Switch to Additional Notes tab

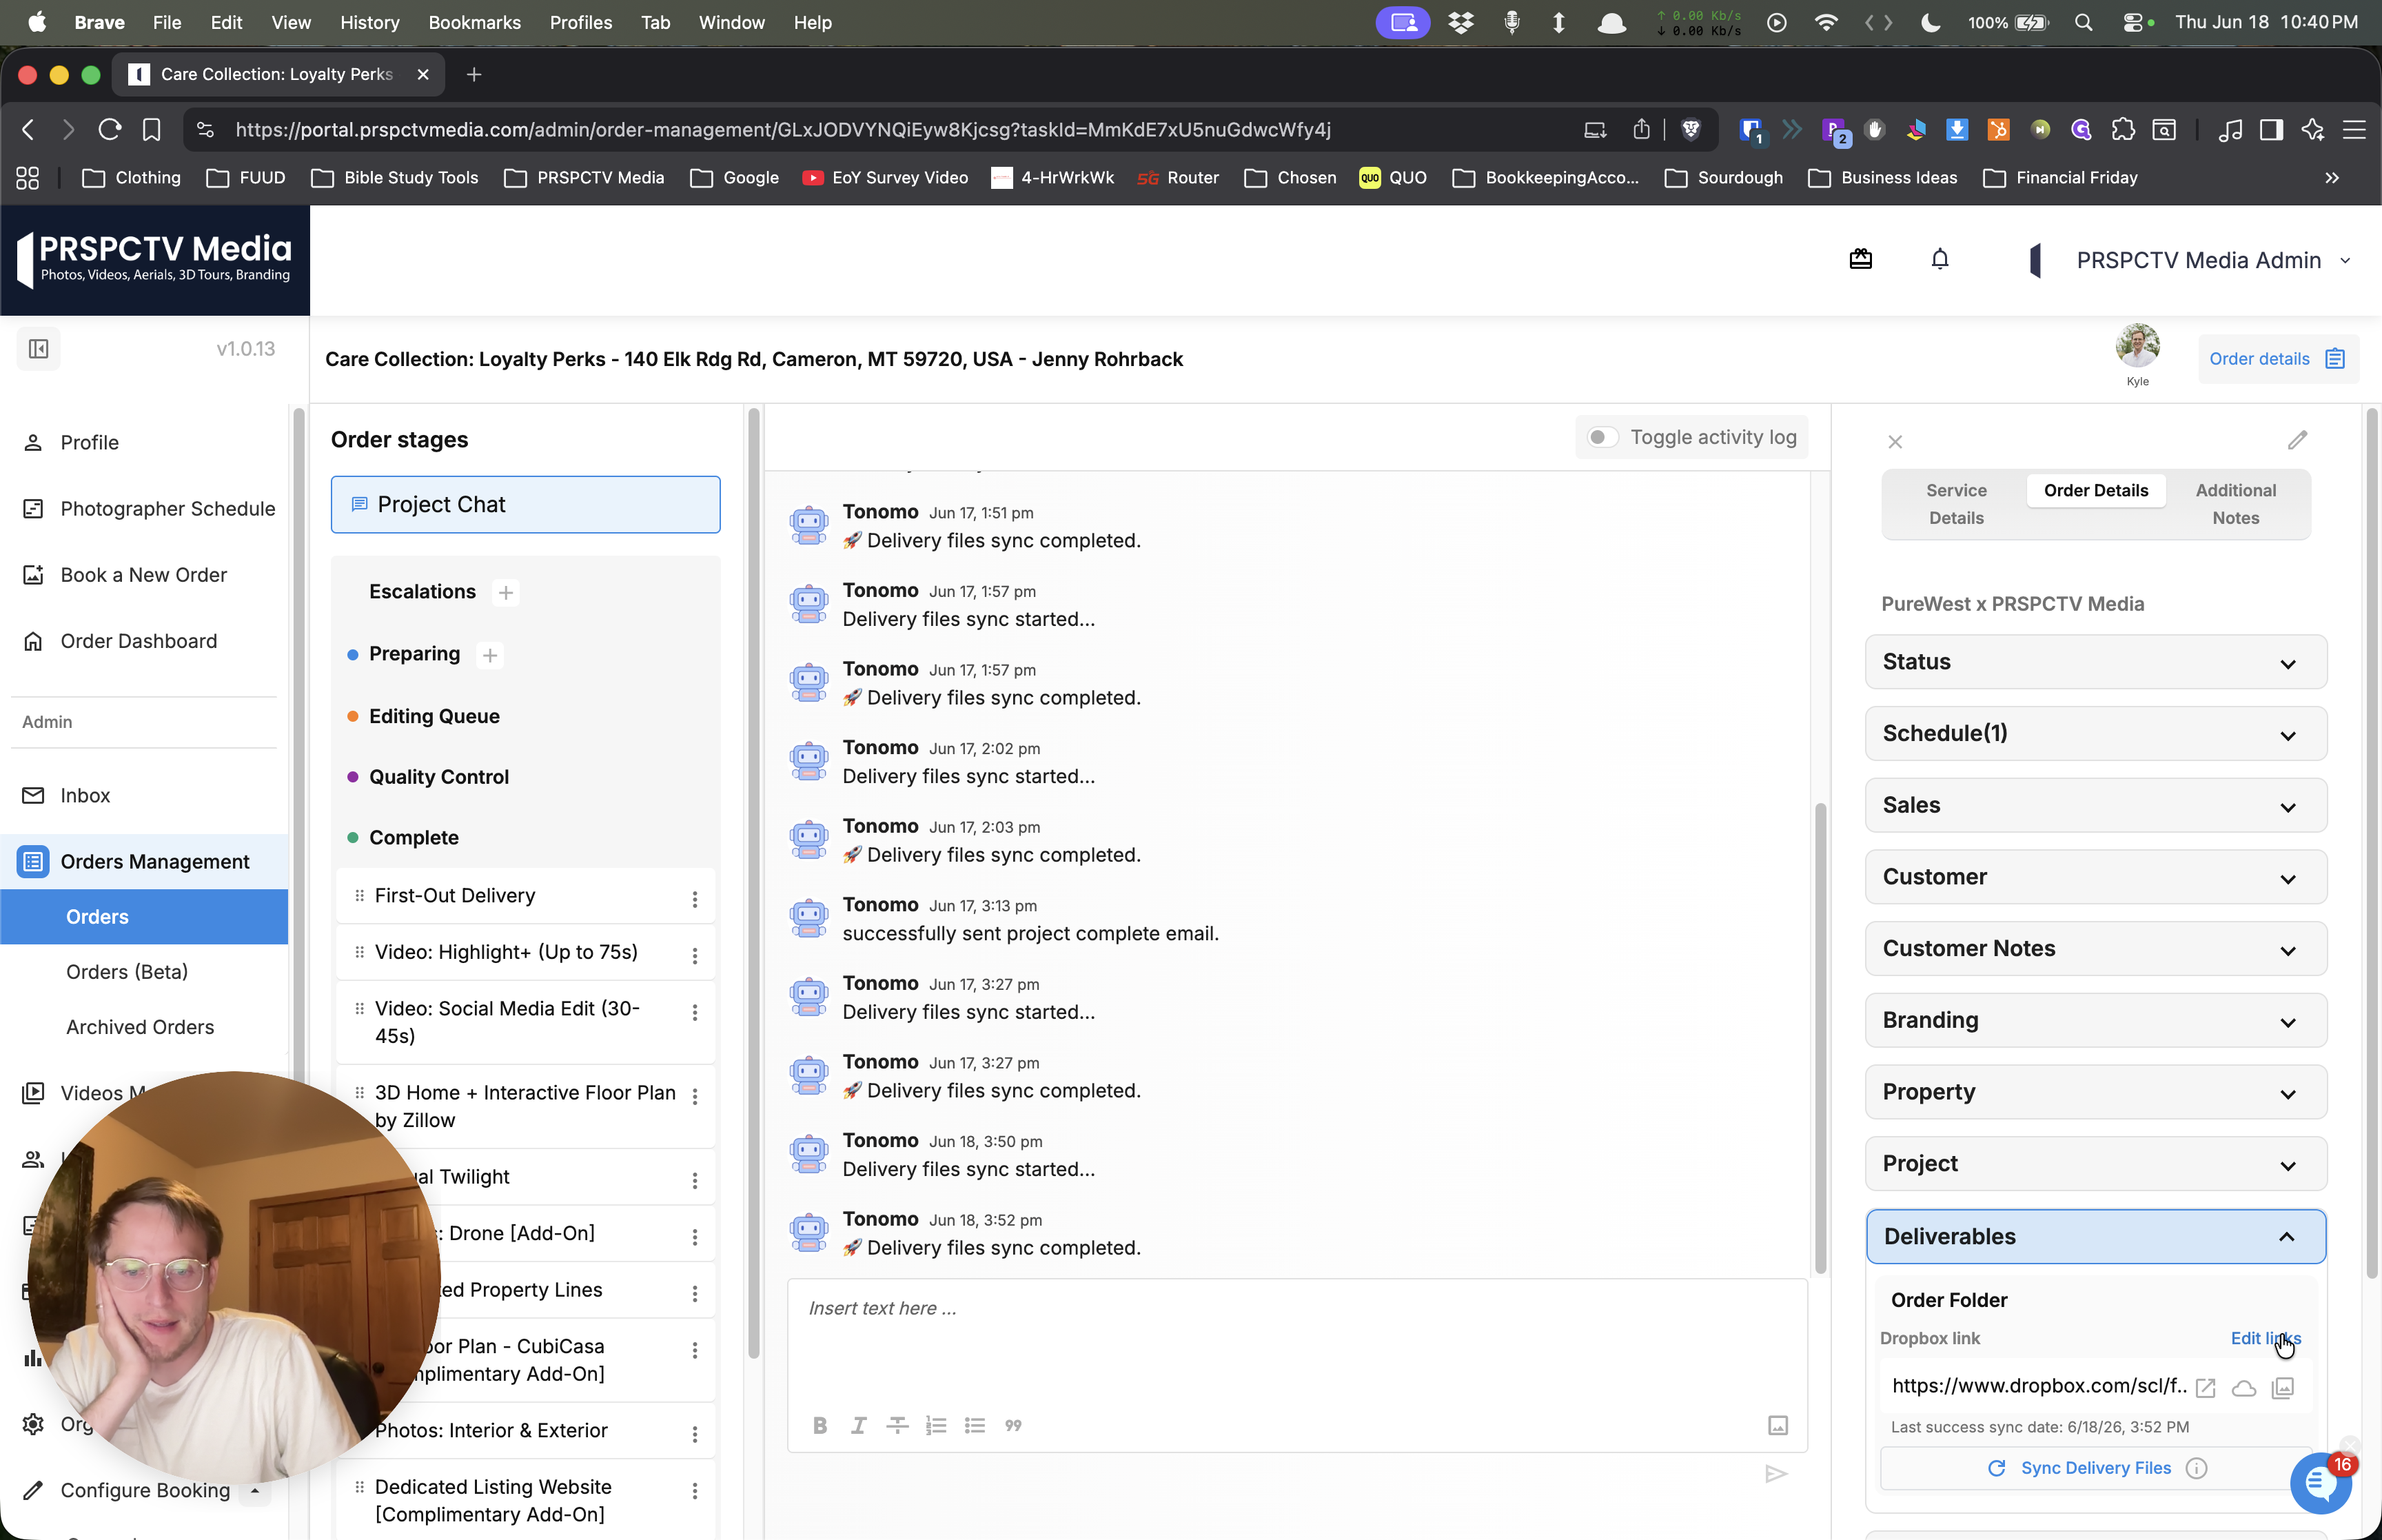(2235, 504)
